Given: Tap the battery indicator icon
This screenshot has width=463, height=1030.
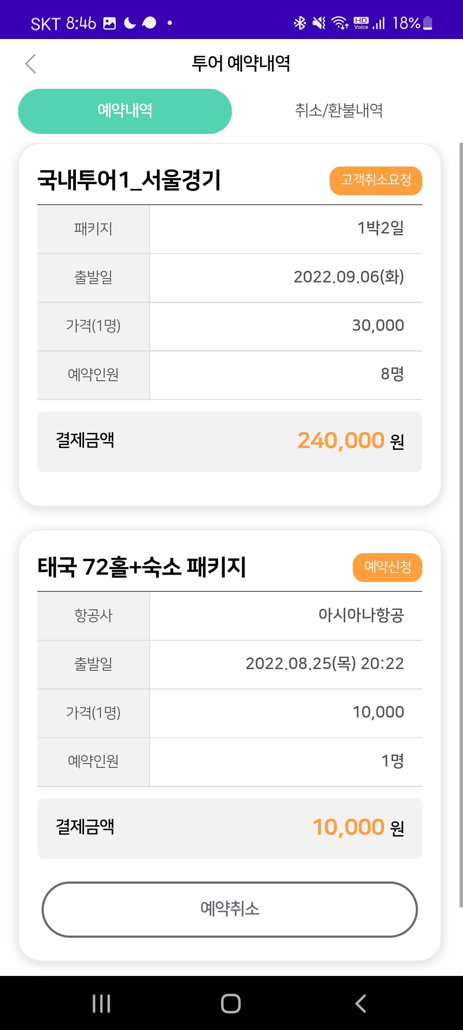Looking at the screenshot, I should click(x=427, y=23).
